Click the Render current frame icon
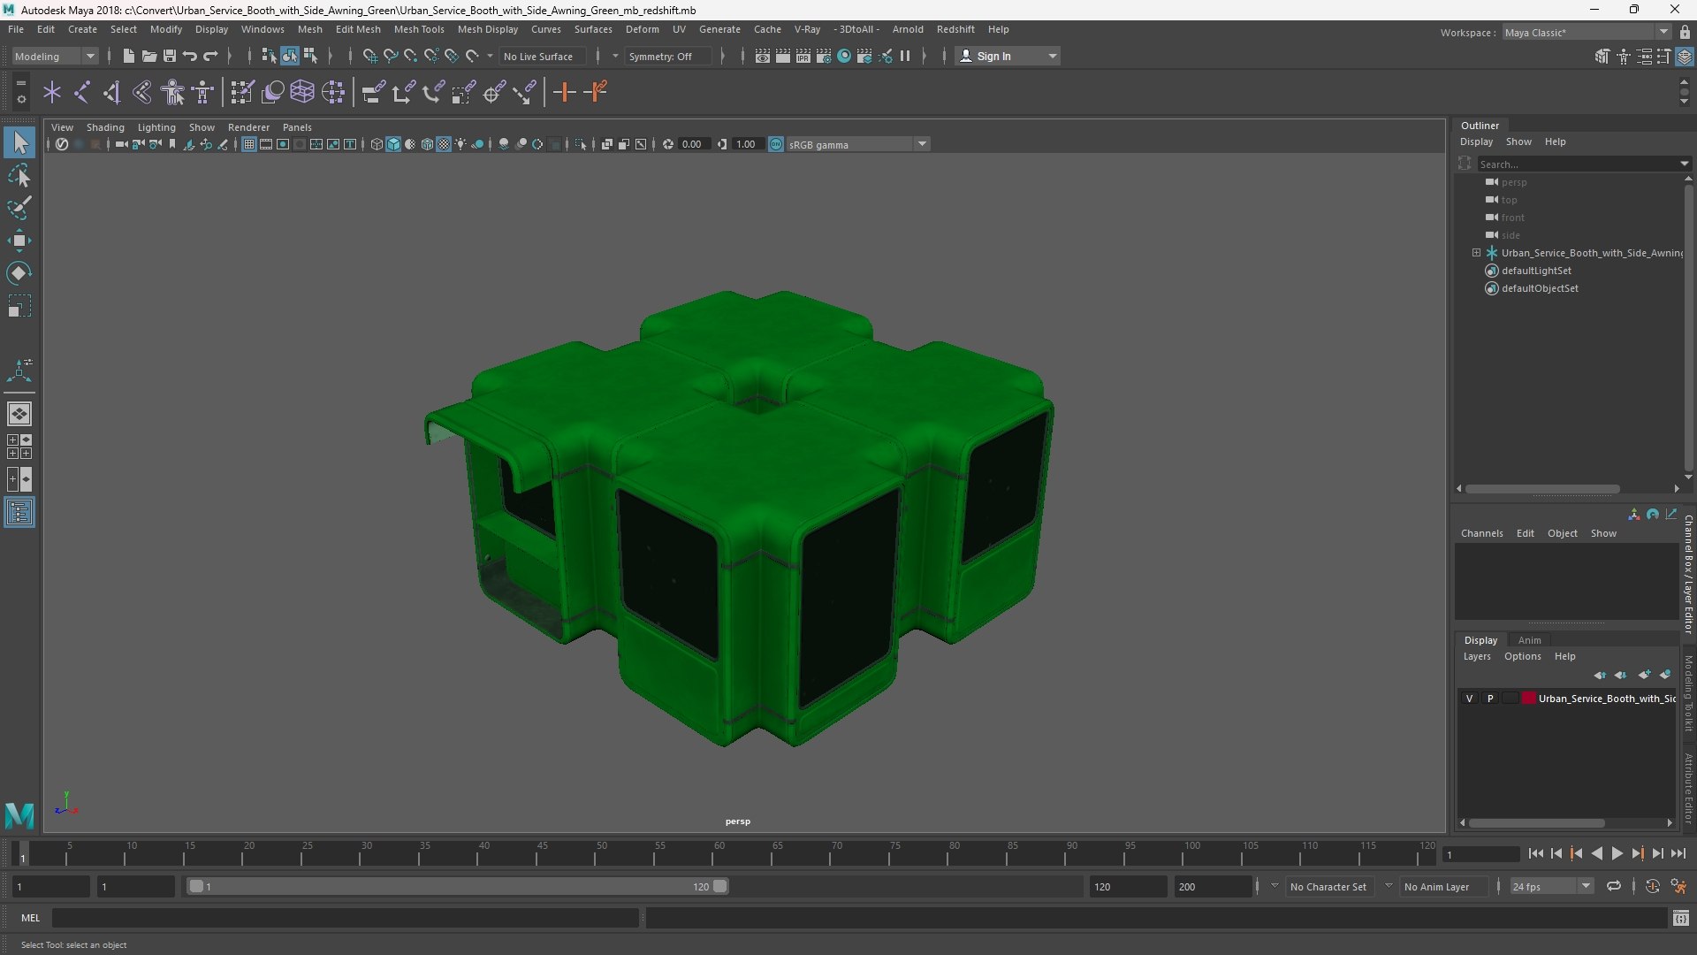The width and height of the screenshot is (1697, 955). click(x=783, y=56)
